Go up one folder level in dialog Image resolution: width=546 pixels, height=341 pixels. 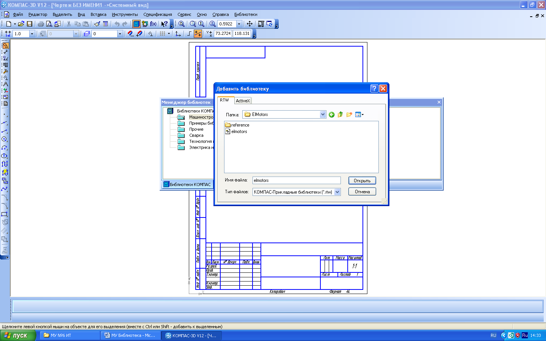pos(340,114)
